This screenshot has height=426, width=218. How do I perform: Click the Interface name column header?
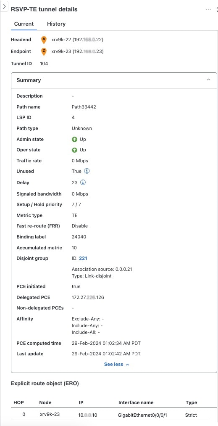(x=136, y=402)
